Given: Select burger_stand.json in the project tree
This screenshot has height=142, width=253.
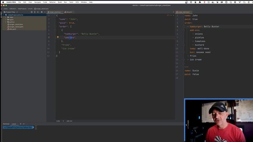Looking at the screenshot, I should pyautogui.click(x=15, y=24).
